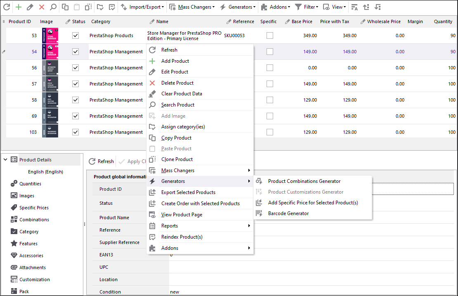Viewport: 458px width, 296px height.
Task: Click Refresh button in details panel
Action: tap(102, 161)
